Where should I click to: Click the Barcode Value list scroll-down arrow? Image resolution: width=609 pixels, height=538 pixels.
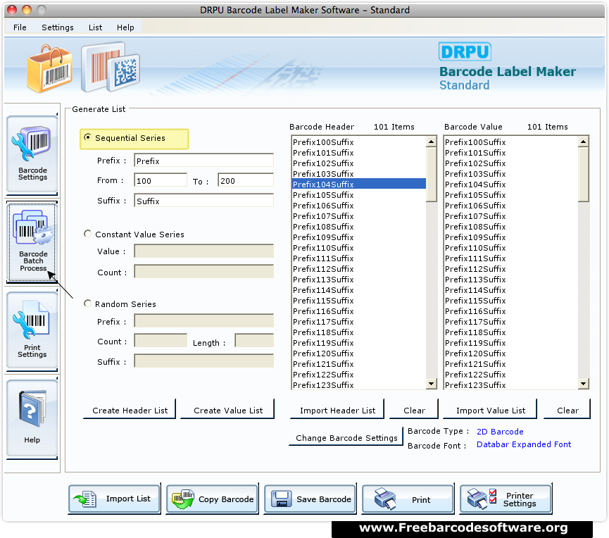point(584,384)
